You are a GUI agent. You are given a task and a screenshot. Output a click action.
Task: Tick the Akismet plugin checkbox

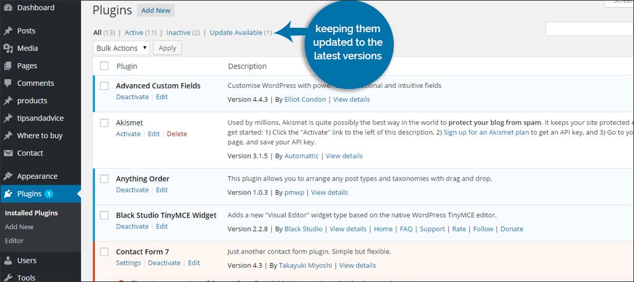pos(104,122)
